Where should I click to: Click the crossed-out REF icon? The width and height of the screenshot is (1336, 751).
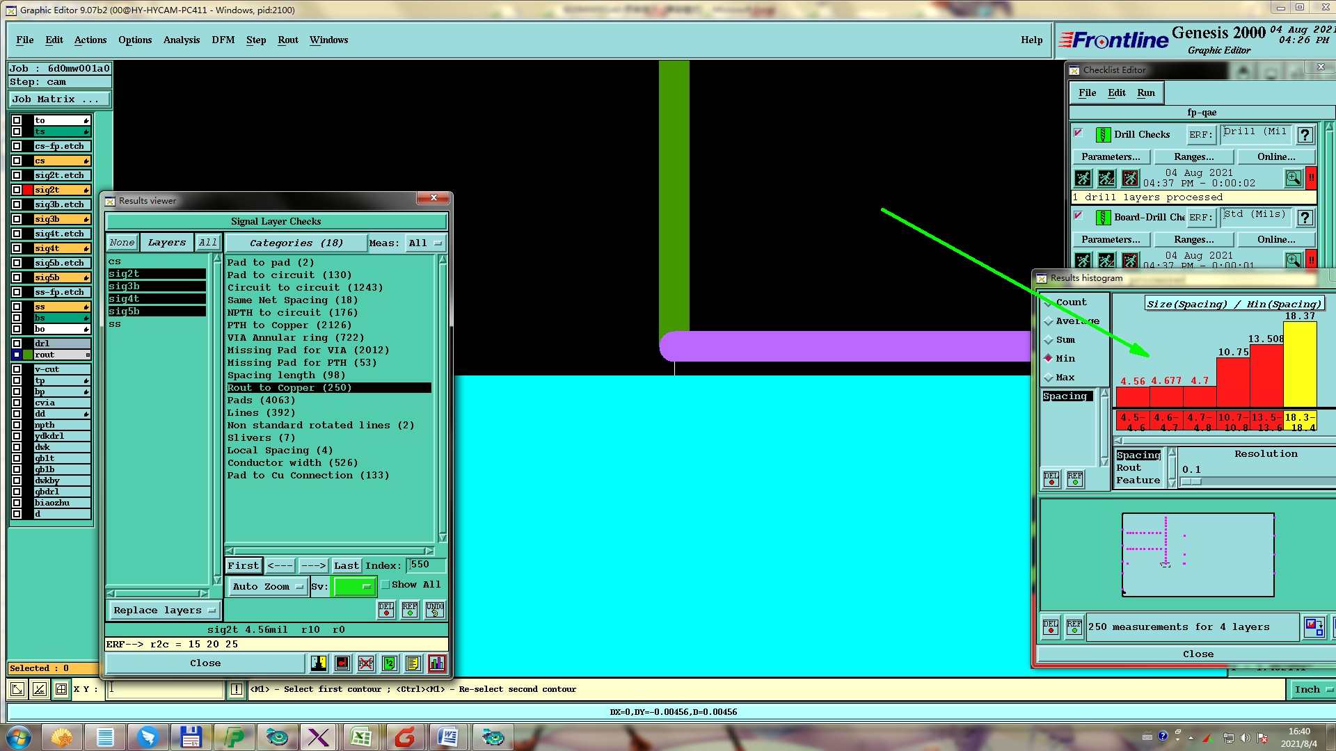coord(366,663)
